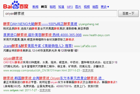140x94 pixels.
Task: Click the Baidu paw logo
Action: coord(16,5)
